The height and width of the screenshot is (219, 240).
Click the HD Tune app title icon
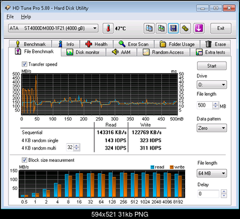point(8,8)
